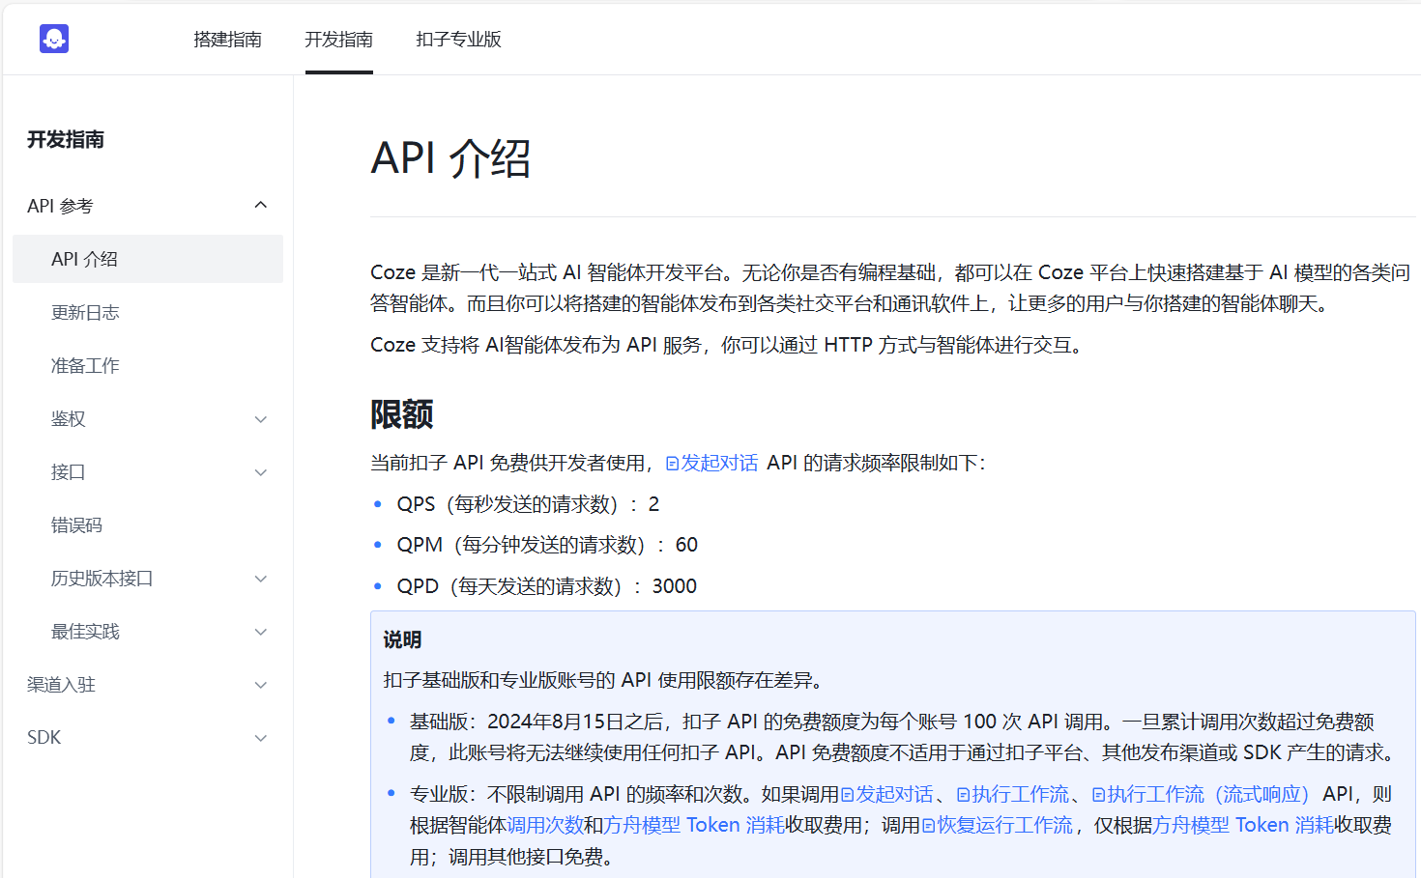
Task: Click the API 参考 sidebar label
Action: click(x=60, y=206)
